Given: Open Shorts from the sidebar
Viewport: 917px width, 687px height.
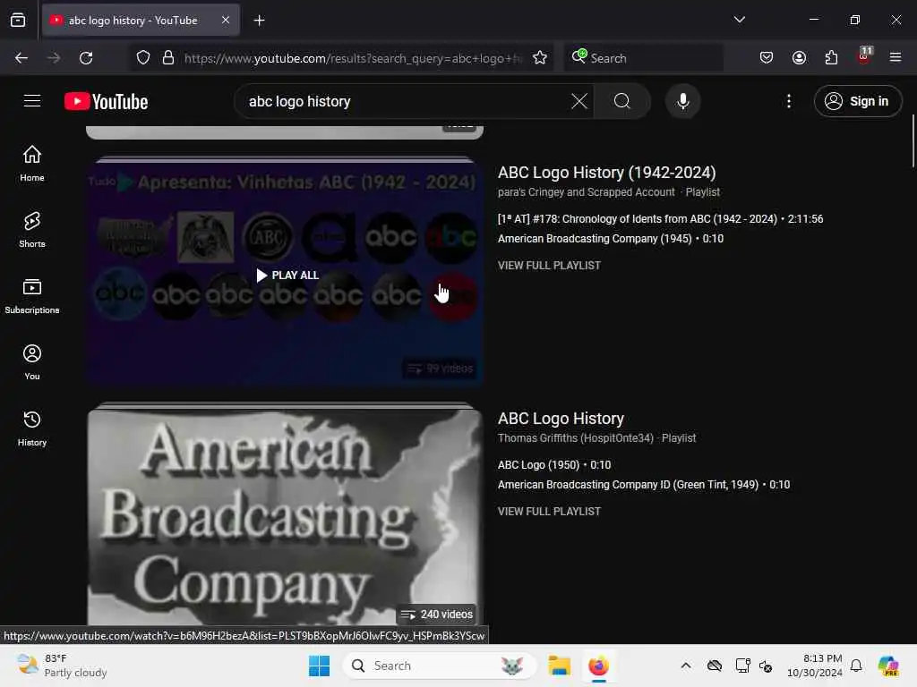Looking at the screenshot, I should tap(32, 229).
